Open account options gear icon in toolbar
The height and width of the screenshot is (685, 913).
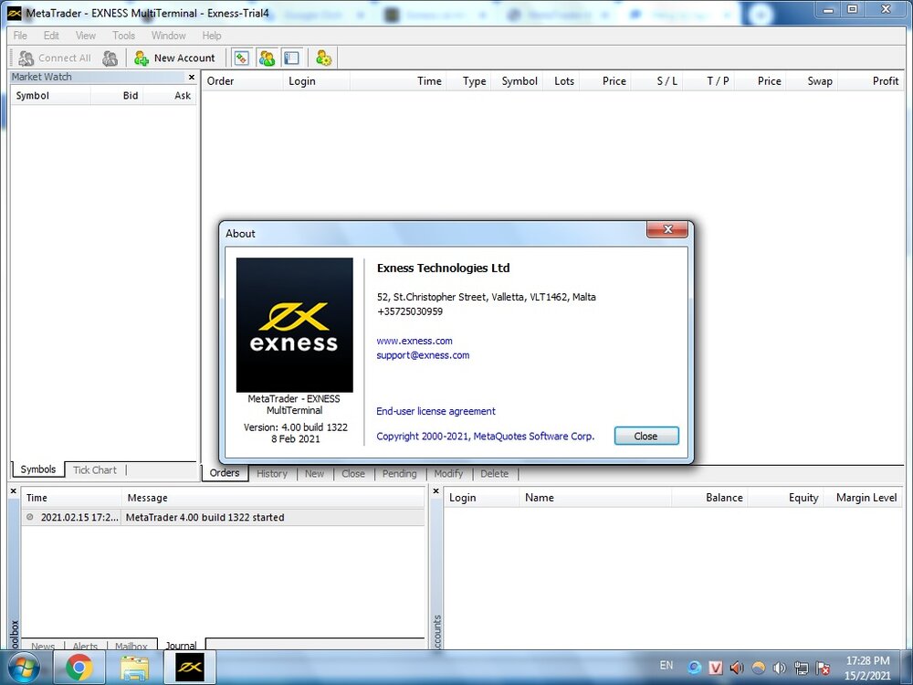tap(324, 58)
